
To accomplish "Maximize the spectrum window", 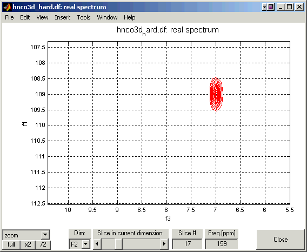I will pyautogui.click(x=289, y=7).
